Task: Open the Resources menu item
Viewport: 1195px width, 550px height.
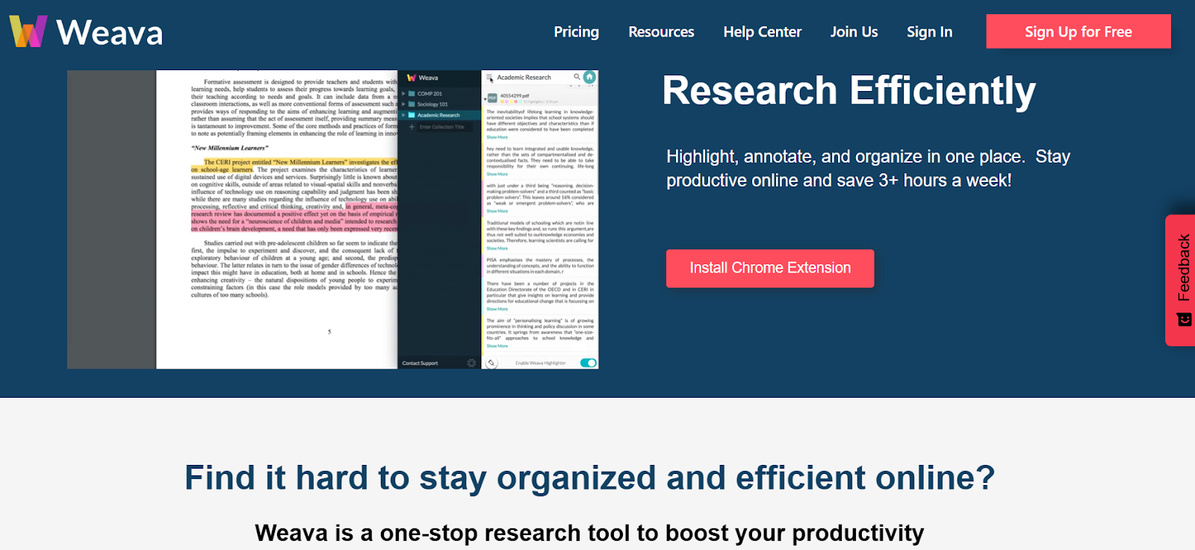Action: click(x=661, y=31)
